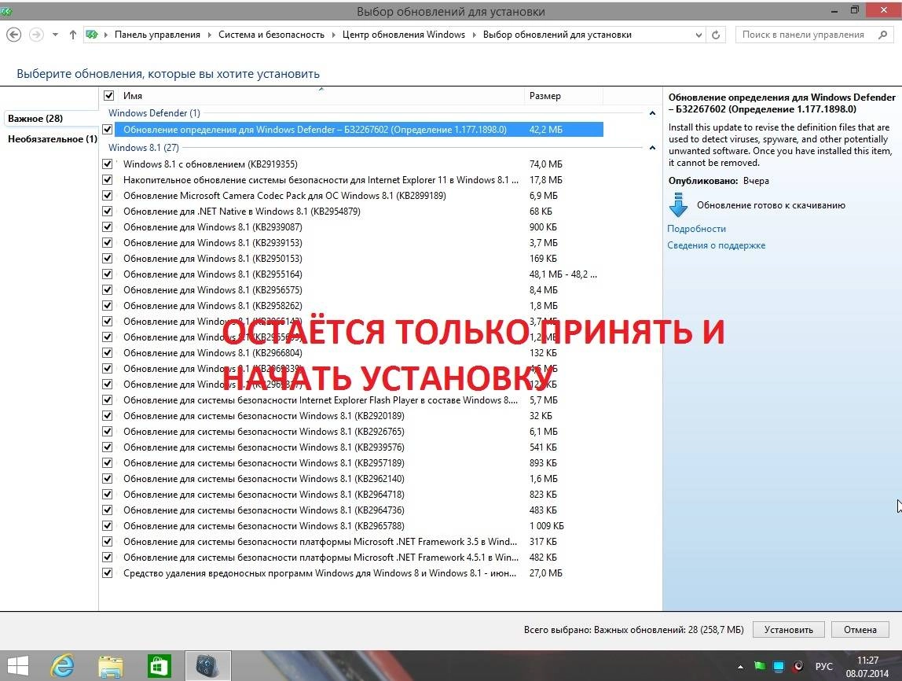This screenshot has width=902, height=681.
Task: Expand chevron after Центр обновления Windows breadcrumb
Action: pos(474,35)
